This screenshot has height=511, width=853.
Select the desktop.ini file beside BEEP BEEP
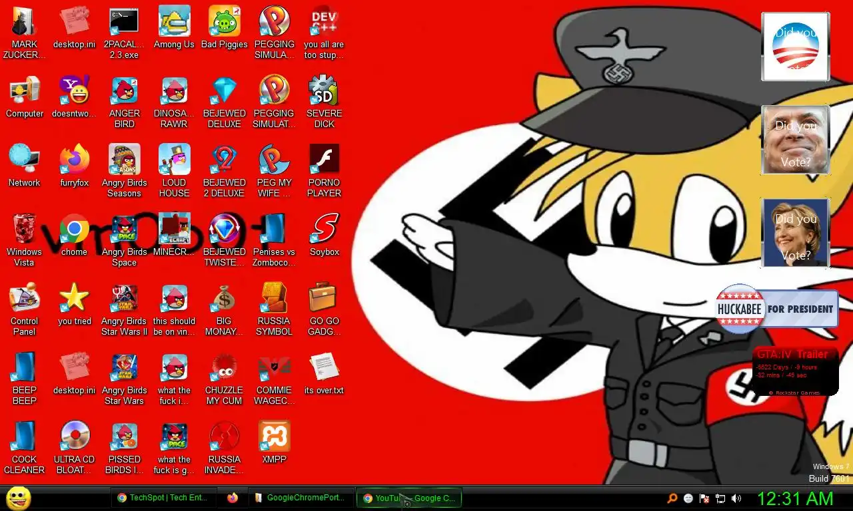point(74,374)
